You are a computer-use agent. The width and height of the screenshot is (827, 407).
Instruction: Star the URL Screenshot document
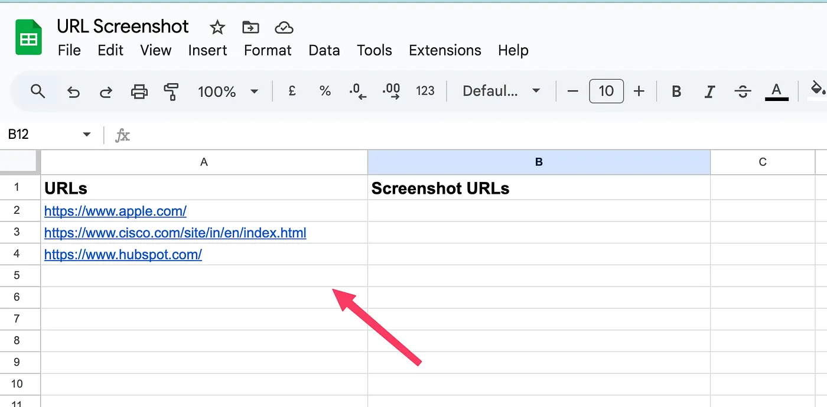[217, 27]
